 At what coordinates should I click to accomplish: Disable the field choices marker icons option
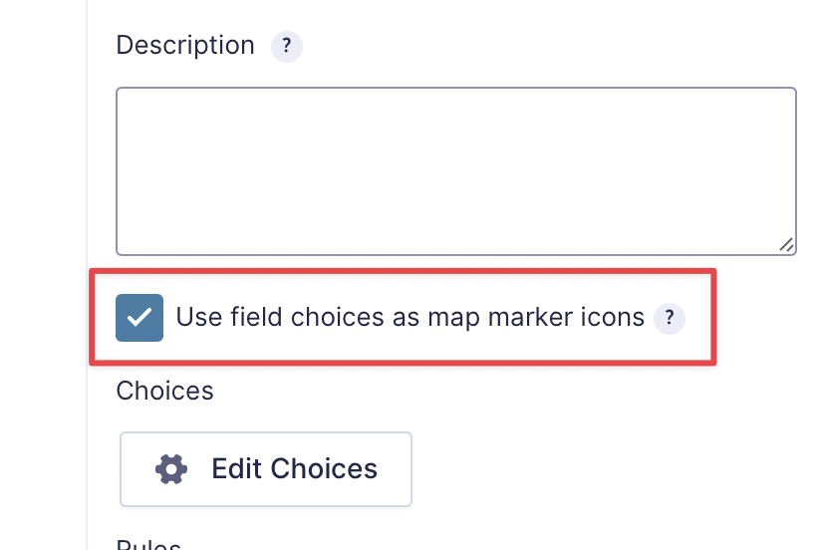[139, 318]
